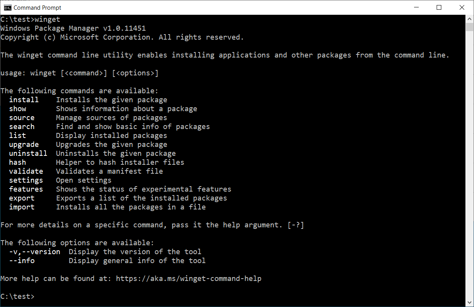Open the winget-command-help URL

tap(189, 278)
